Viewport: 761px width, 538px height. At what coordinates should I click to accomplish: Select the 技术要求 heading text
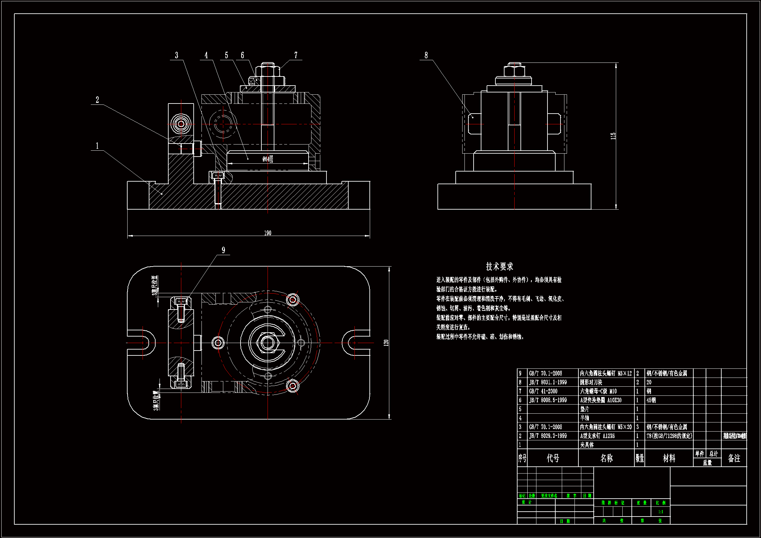click(x=499, y=266)
